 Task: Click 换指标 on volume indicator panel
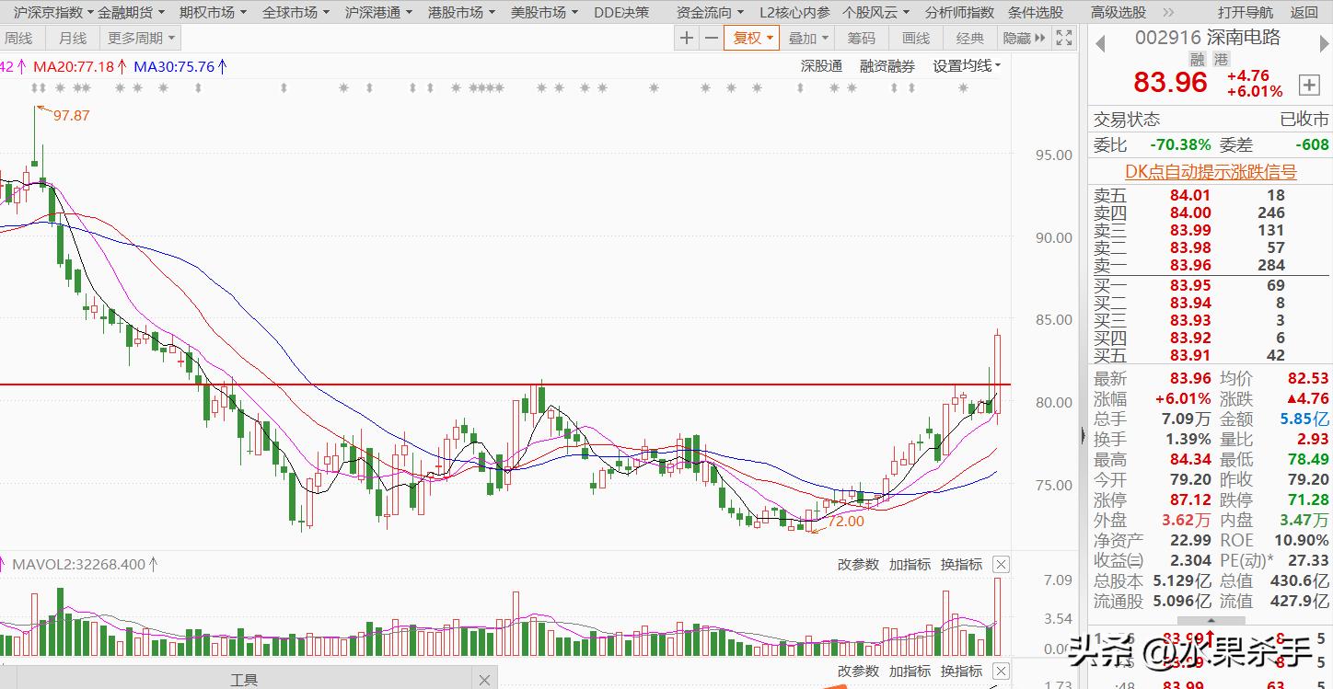click(961, 564)
